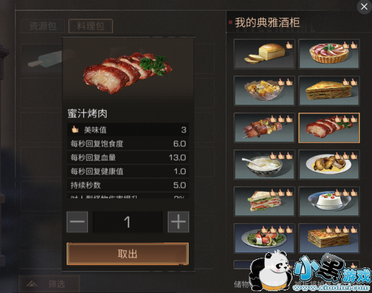Select the layered sandwich item
The height and width of the screenshot is (293, 372).
tap(264, 202)
